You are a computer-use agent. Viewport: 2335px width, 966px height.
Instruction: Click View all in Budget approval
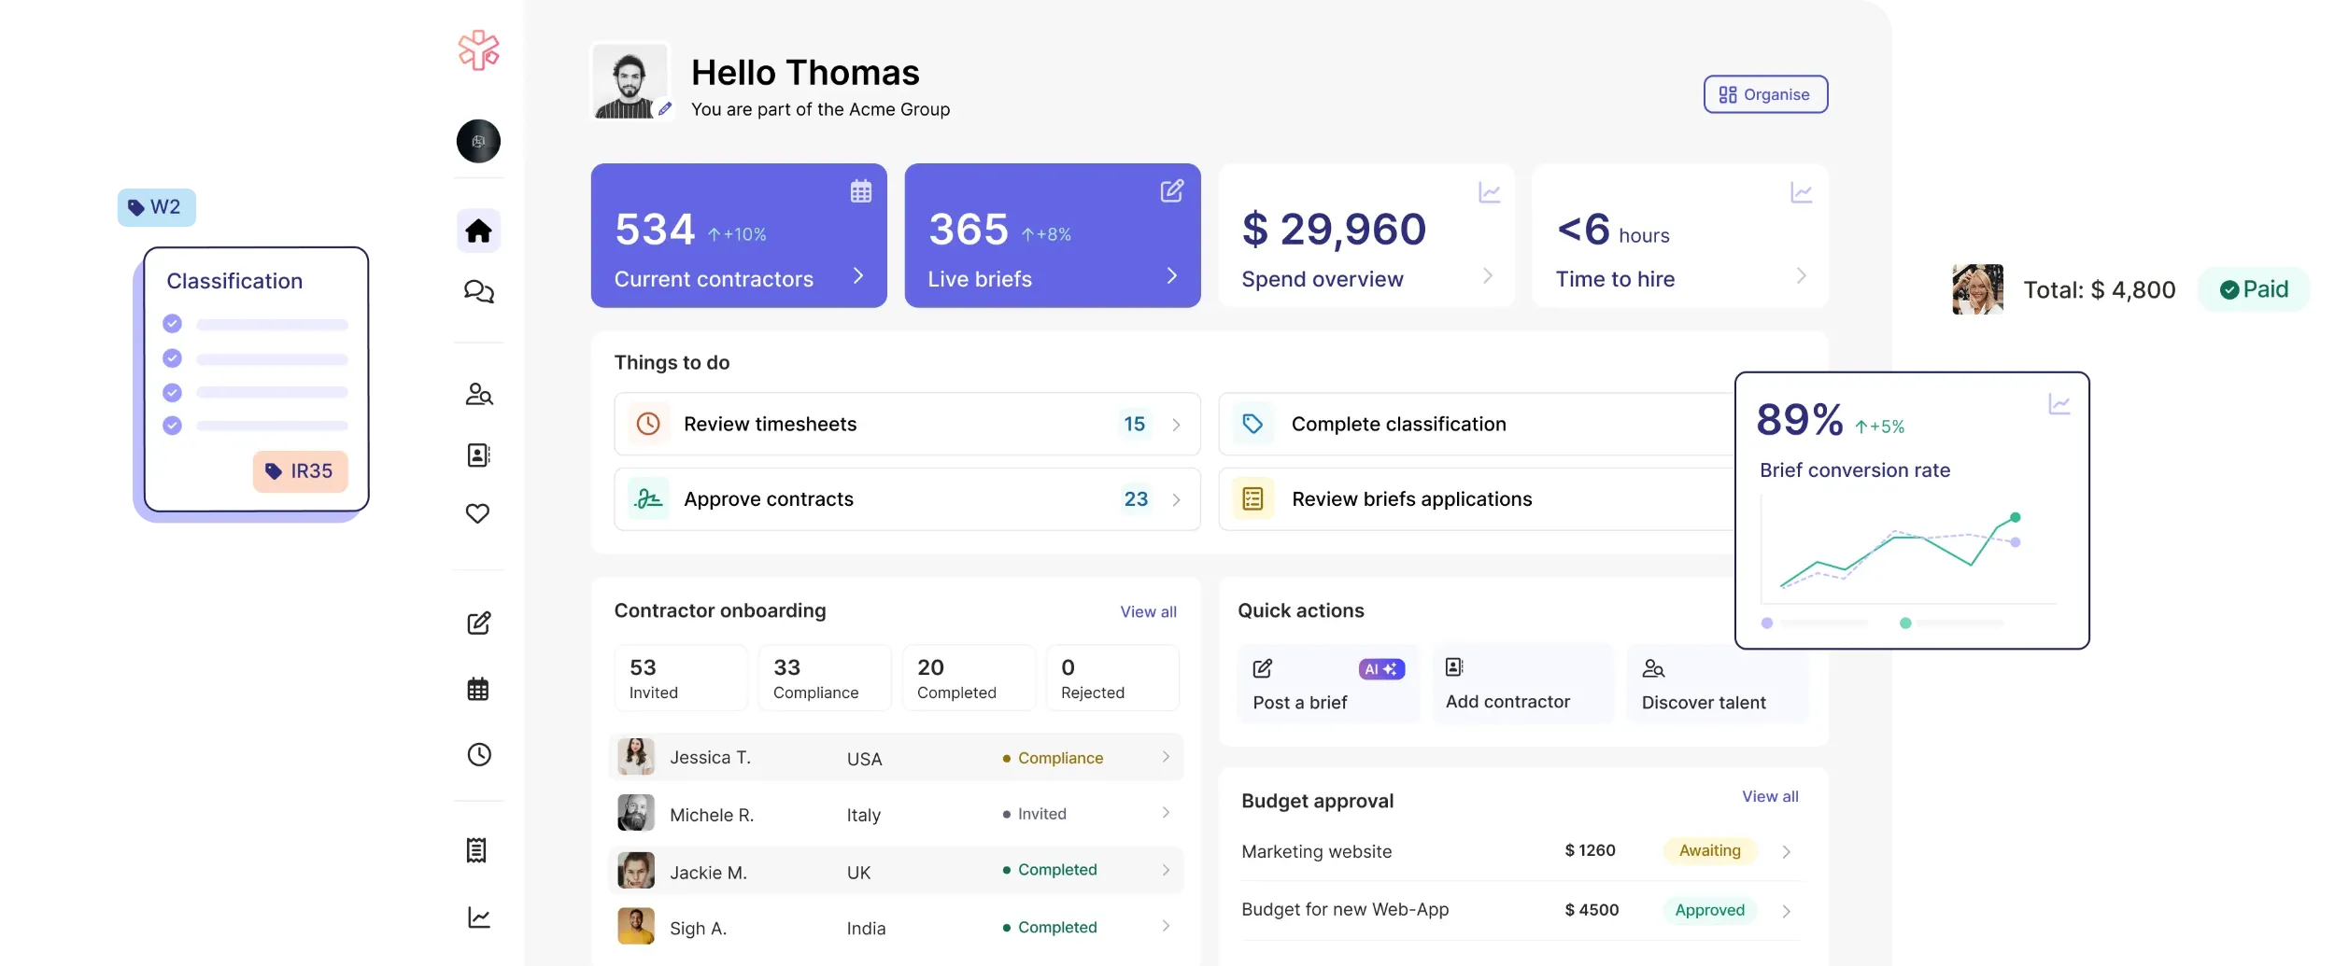[x=1769, y=796]
